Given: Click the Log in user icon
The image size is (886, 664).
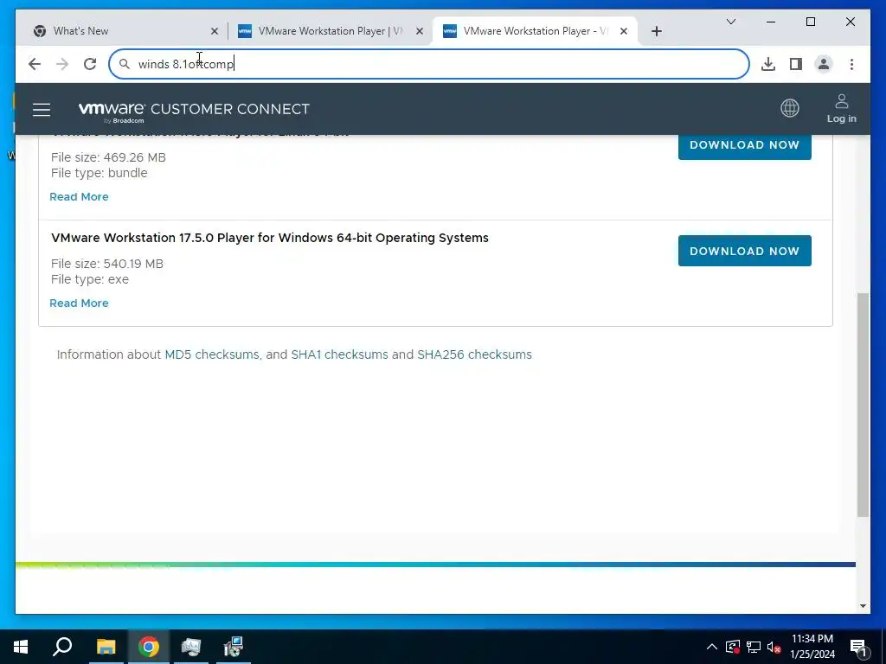Looking at the screenshot, I should click(x=841, y=108).
